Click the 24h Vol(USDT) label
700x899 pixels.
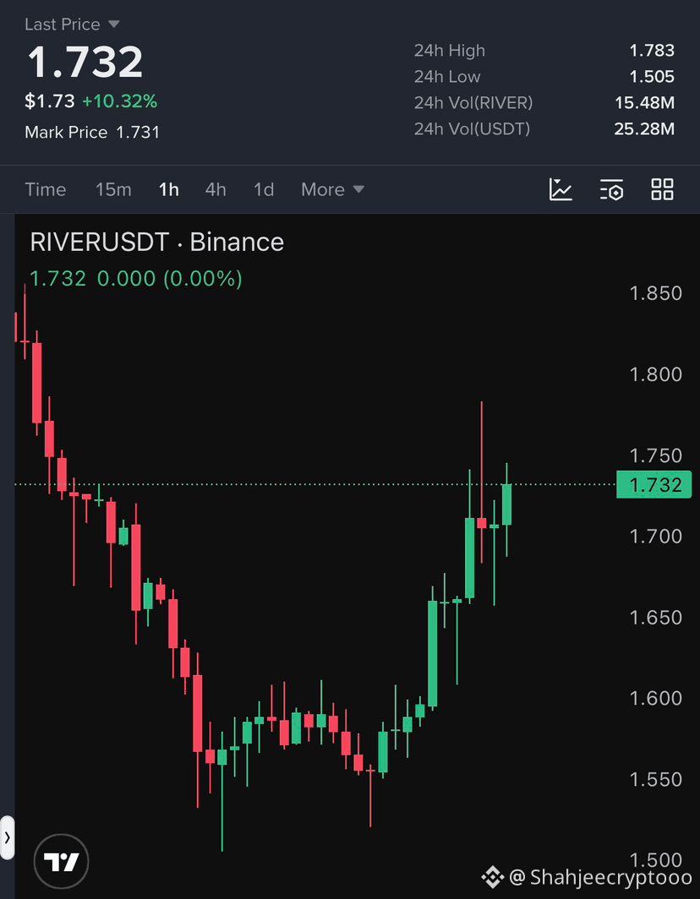(x=472, y=129)
